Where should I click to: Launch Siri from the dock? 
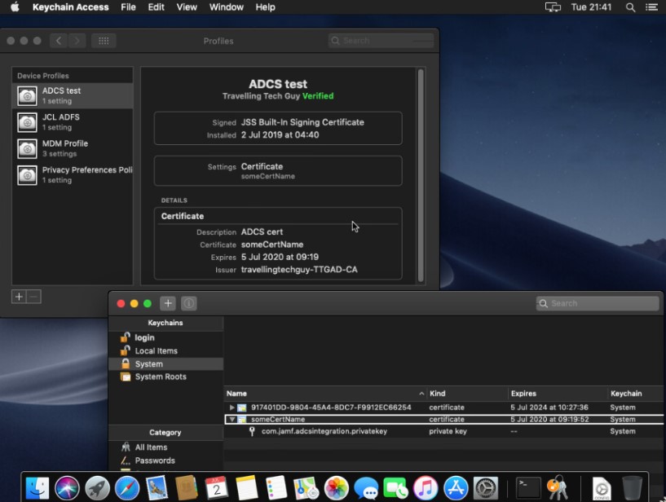click(67, 488)
